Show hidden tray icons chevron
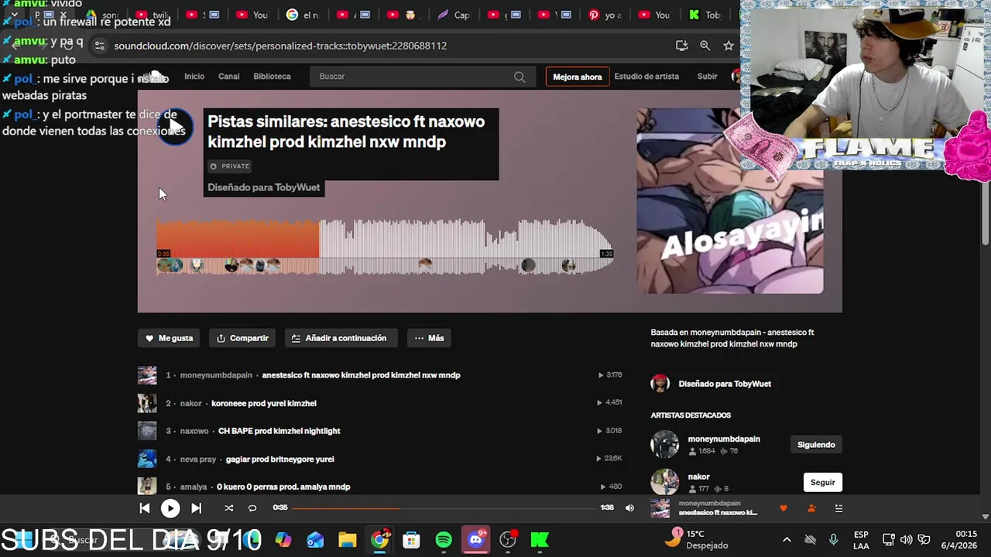Viewport: 991px width, 557px height. 787,540
